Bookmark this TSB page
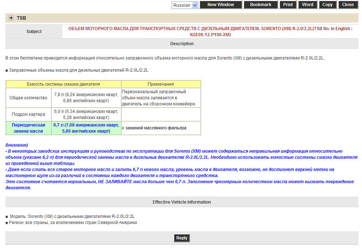The height and width of the screenshot is (248, 362). click(261, 5)
